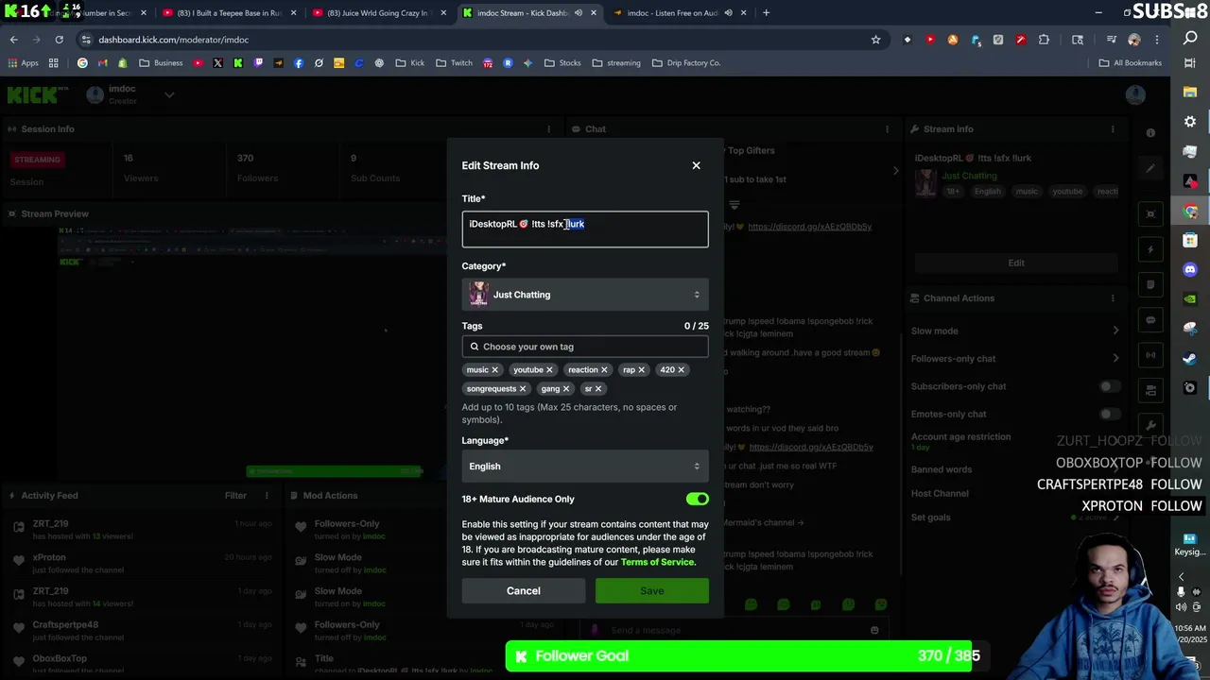
Task: Click the info icon beside Stream Info
Action: 1150,133
